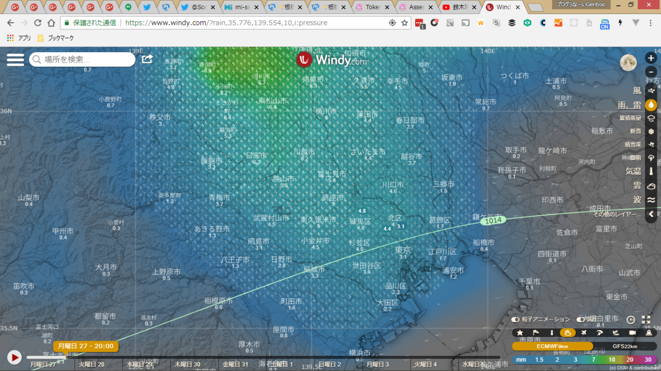This screenshot has height=371, width=661.
Task: Select the waves layer icon
Action: 651,200
